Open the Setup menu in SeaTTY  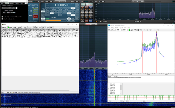pos(112,28)
